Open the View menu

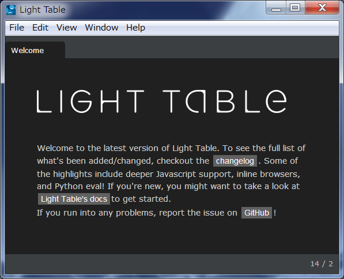click(66, 28)
